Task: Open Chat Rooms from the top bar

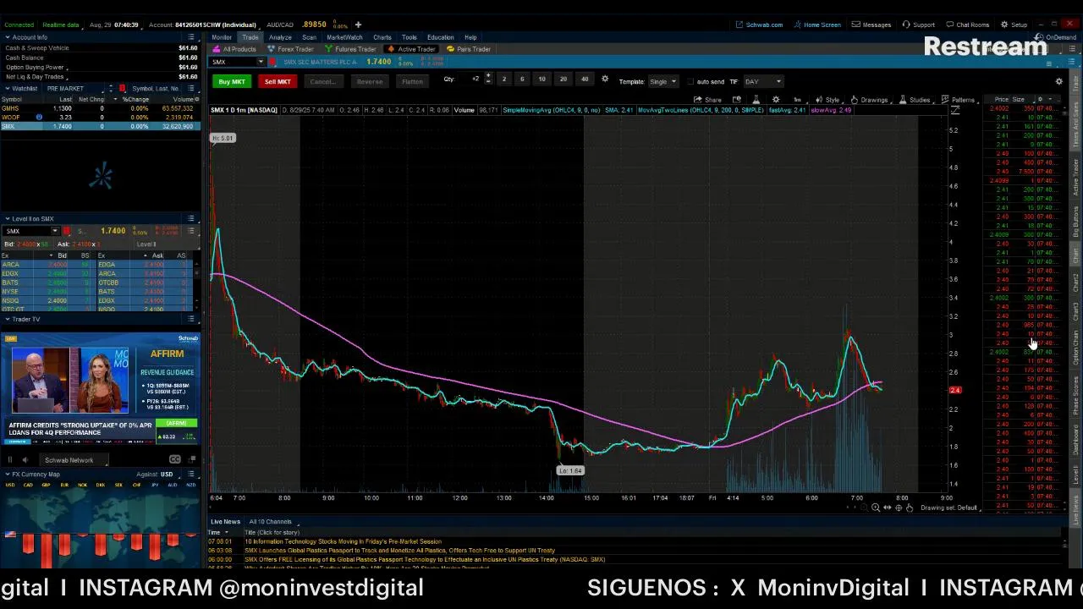Action: click(968, 25)
